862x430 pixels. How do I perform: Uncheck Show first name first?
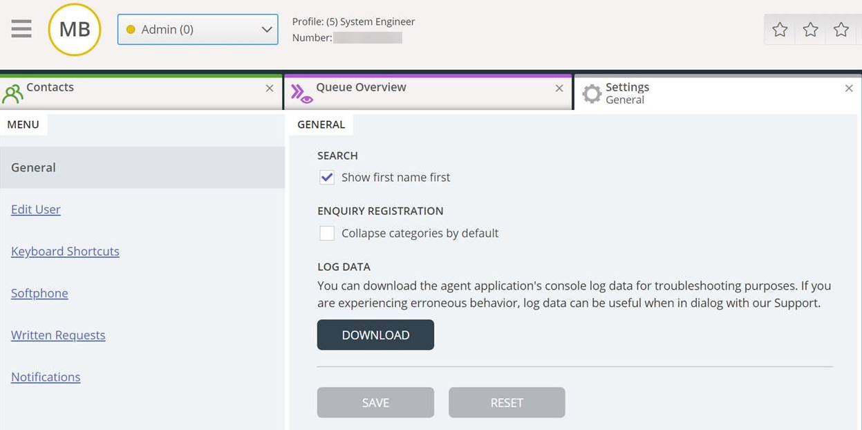327,178
